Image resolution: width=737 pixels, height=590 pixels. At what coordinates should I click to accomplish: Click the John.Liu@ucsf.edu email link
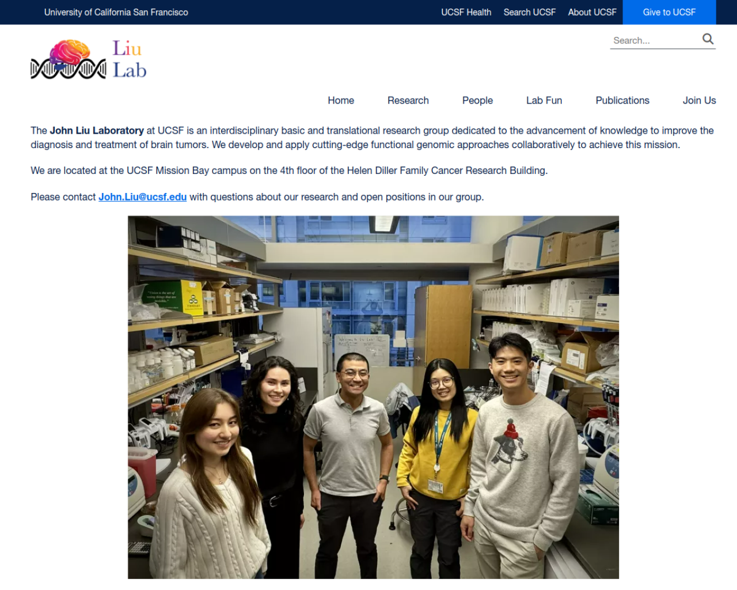142,197
